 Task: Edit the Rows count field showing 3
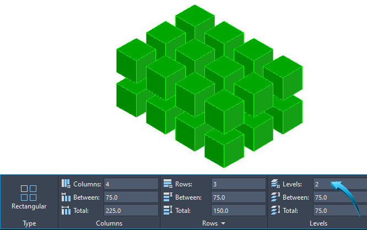click(239, 184)
